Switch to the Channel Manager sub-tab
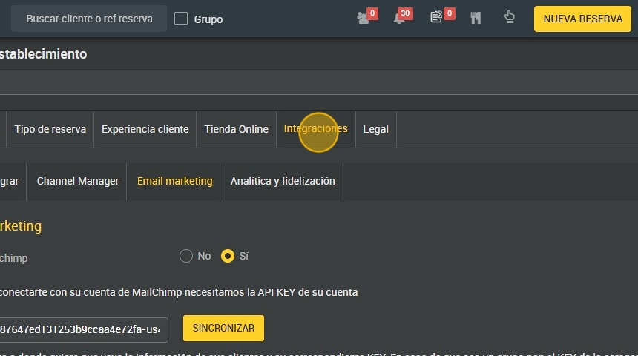Viewport: 638px width, 356px height. coord(78,181)
